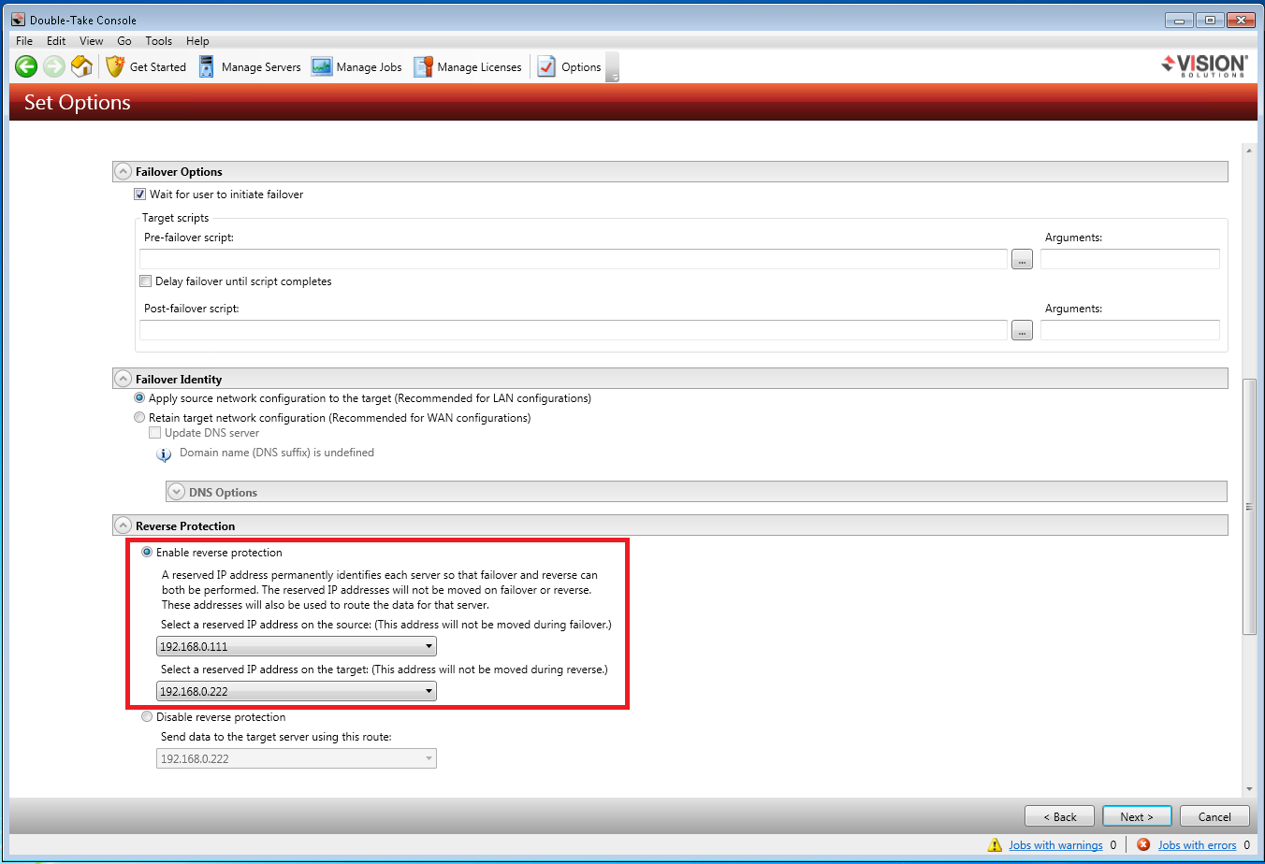1265x864 pixels.
Task: Enable Delay failover until script completes
Action: coord(146,281)
